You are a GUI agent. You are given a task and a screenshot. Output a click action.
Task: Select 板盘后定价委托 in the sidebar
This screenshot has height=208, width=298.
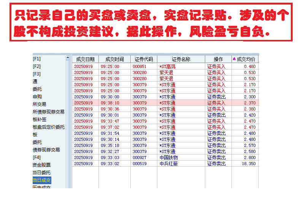49,127
